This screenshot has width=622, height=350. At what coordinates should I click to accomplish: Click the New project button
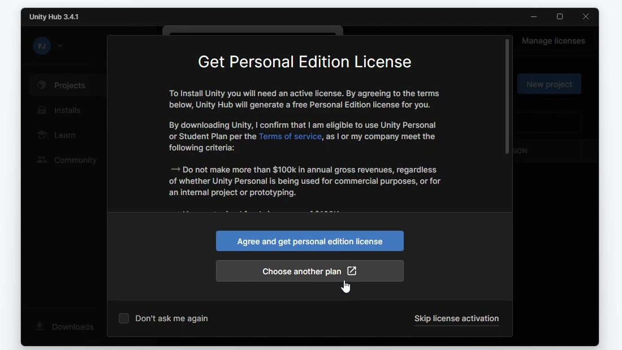coord(549,84)
